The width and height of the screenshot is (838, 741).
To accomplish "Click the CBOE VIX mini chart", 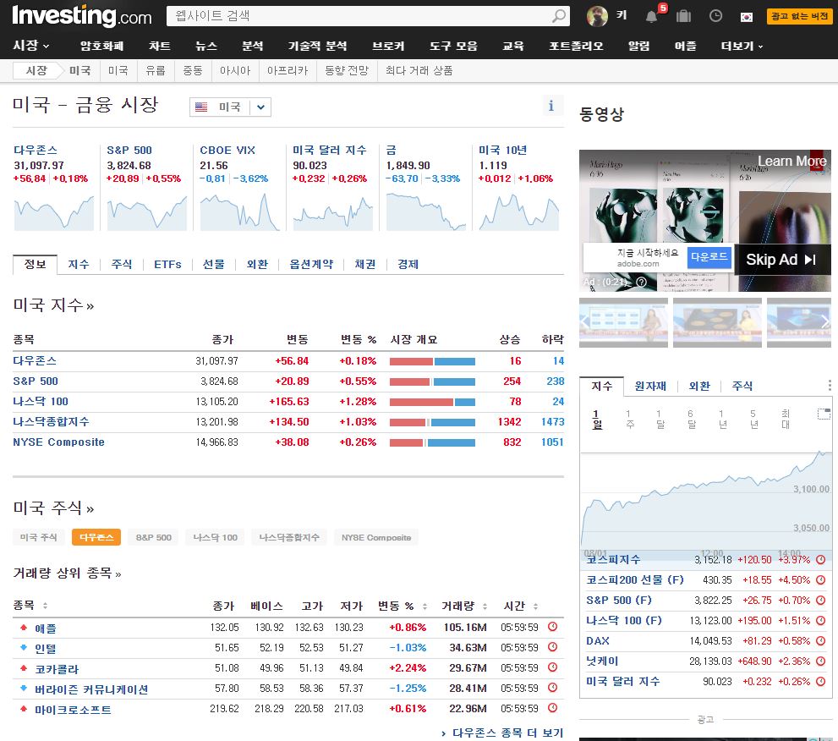I will pos(239,211).
